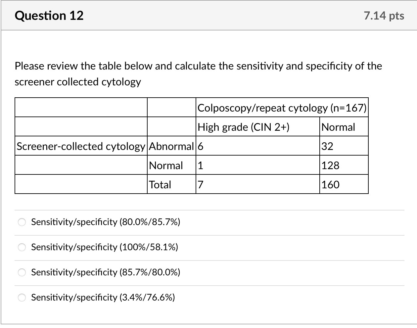Click the Screener-collected cytology row label
This screenshot has height=328, width=417.
point(80,146)
